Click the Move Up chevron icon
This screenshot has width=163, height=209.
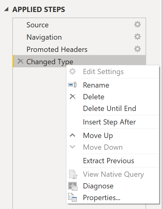[x=72, y=136]
